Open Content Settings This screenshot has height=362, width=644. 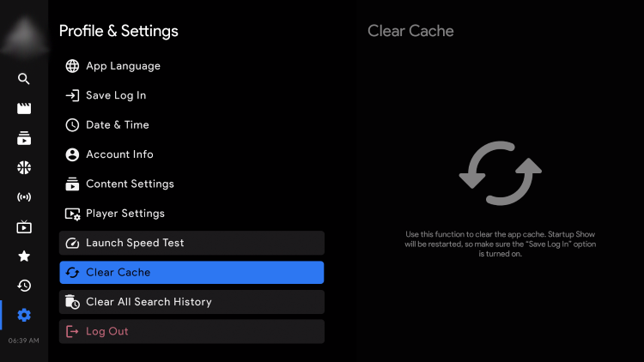point(130,184)
